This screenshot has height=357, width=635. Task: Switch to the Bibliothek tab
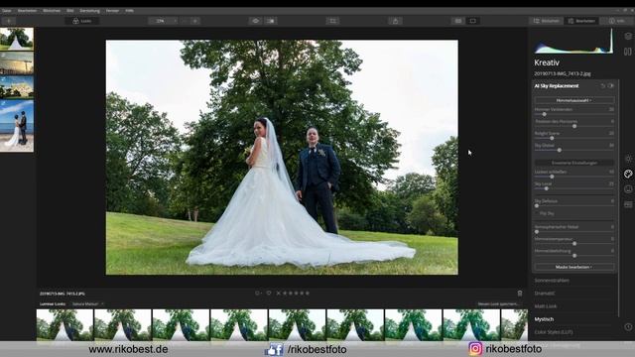pos(546,21)
